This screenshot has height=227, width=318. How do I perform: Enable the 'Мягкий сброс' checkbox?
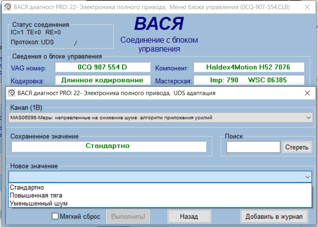pos(55,216)
